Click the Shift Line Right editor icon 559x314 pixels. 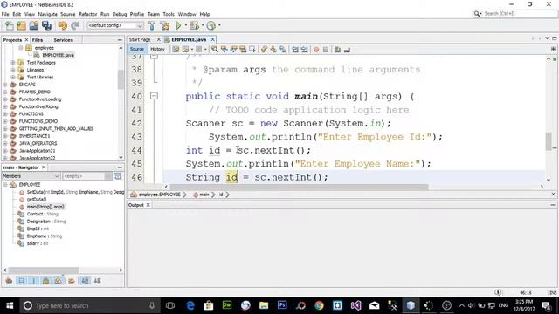click(x=305, y=50)
